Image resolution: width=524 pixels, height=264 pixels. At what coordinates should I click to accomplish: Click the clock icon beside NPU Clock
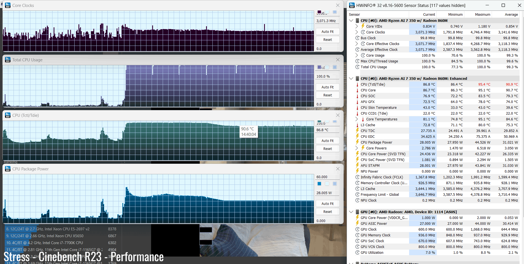(x=357, y=200)
